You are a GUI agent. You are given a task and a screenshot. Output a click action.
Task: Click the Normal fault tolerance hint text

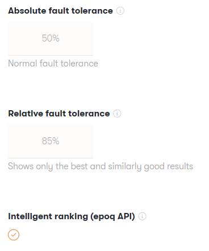(53, 64)
